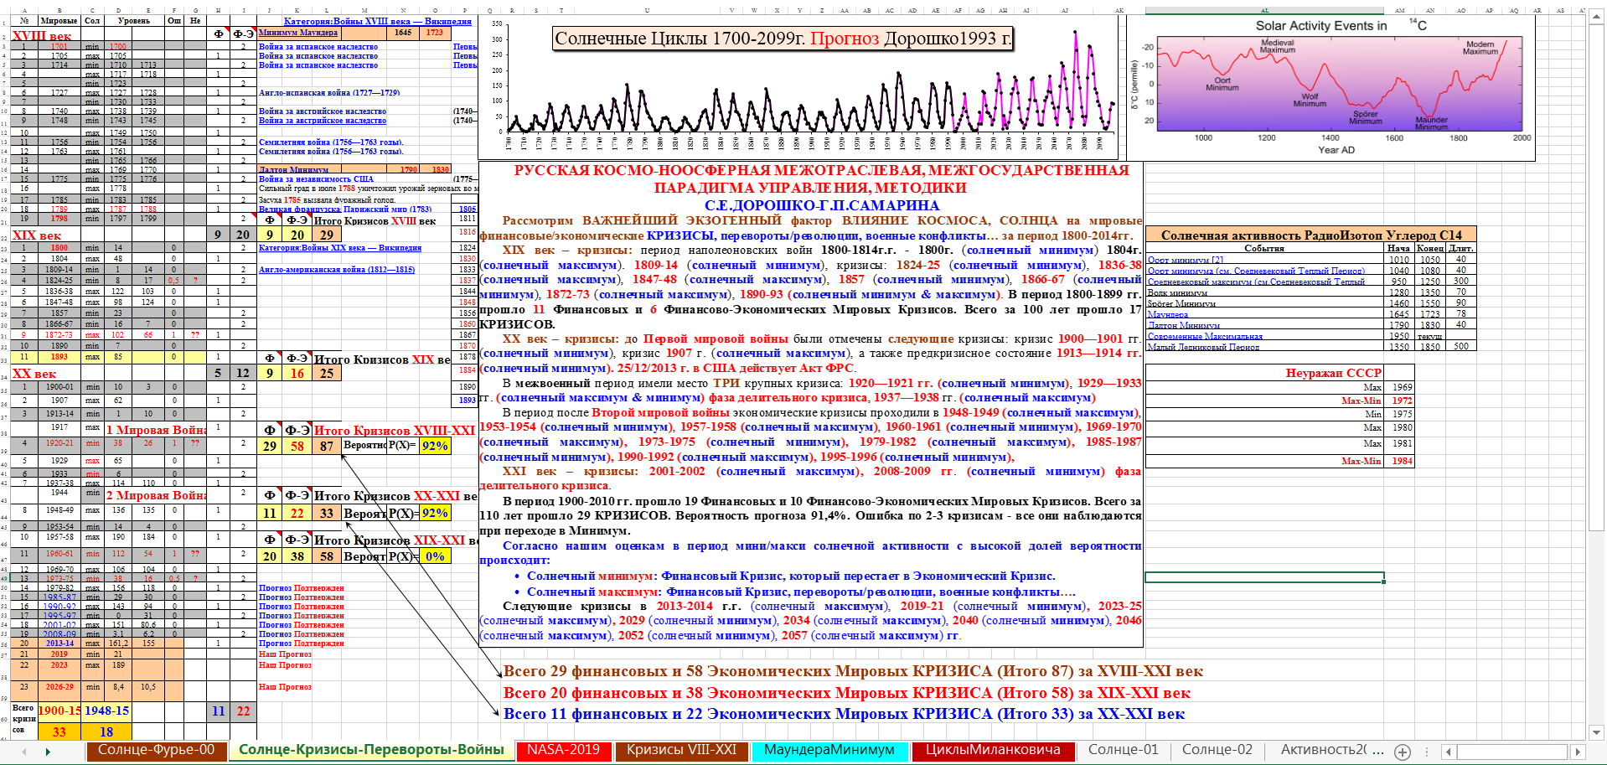The width and height of the screenshot is (1607, 765).
Task: Open the NASA-2019 sheet tab
Action: pyautogui.click(x=563, y=751)
